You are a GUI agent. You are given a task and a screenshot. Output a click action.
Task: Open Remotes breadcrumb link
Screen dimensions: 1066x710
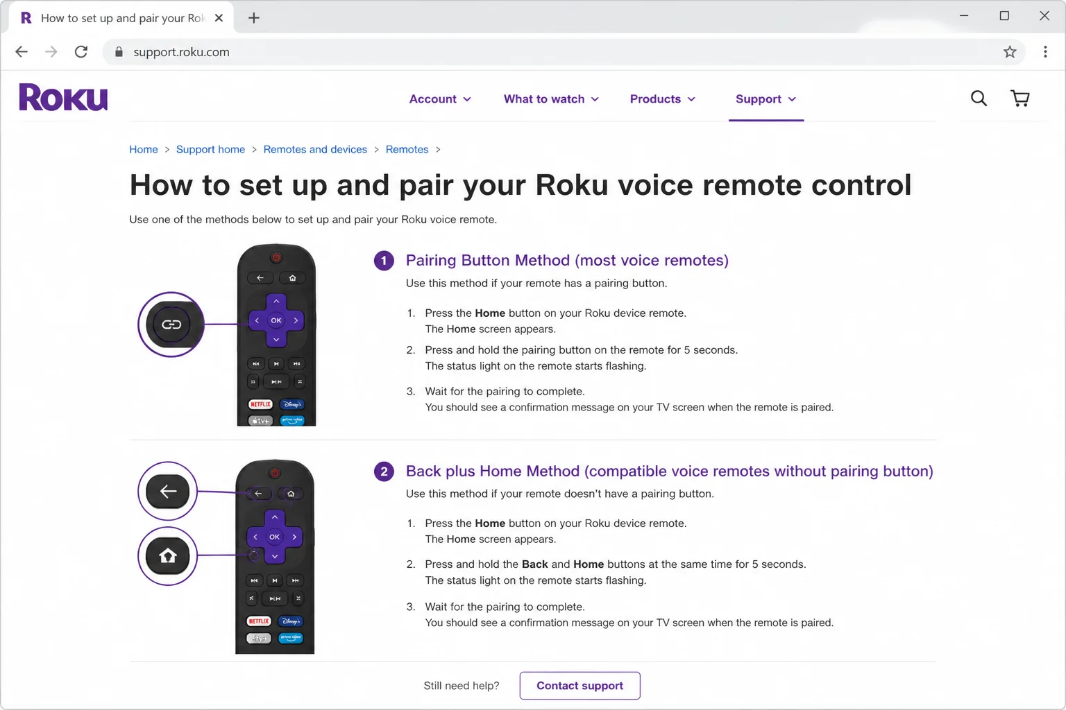[x=407, y=150]
